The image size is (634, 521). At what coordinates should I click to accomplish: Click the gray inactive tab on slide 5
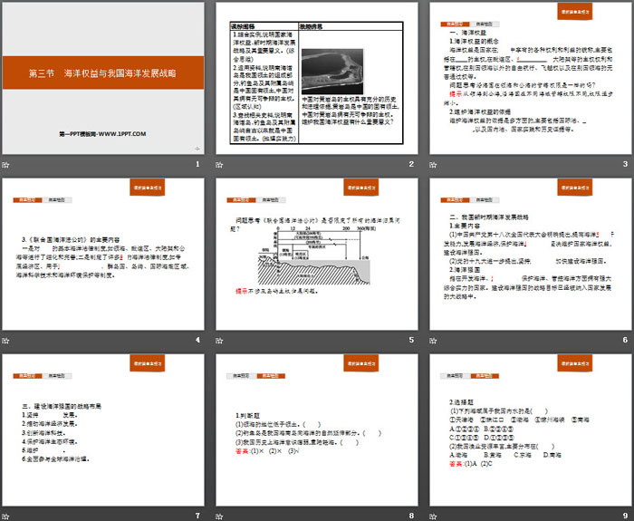point(271,200)
